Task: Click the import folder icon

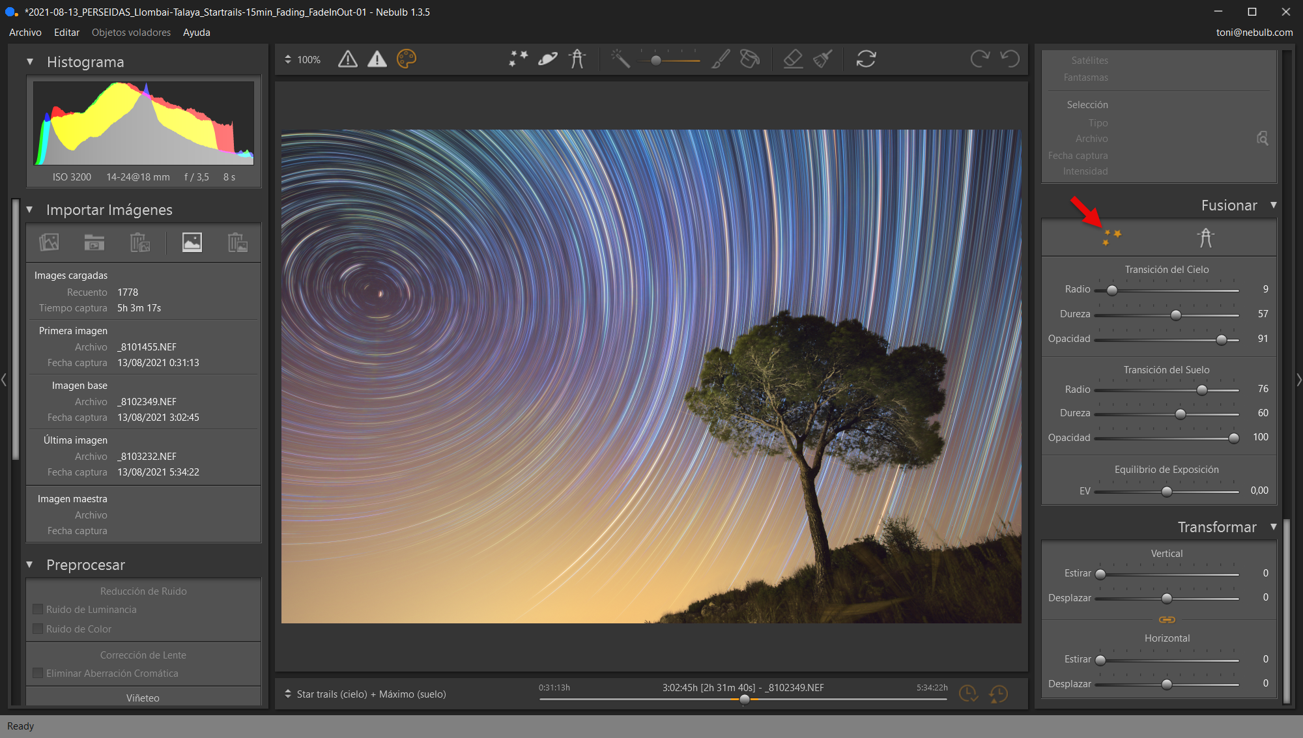Action: [x=94, y=242]
